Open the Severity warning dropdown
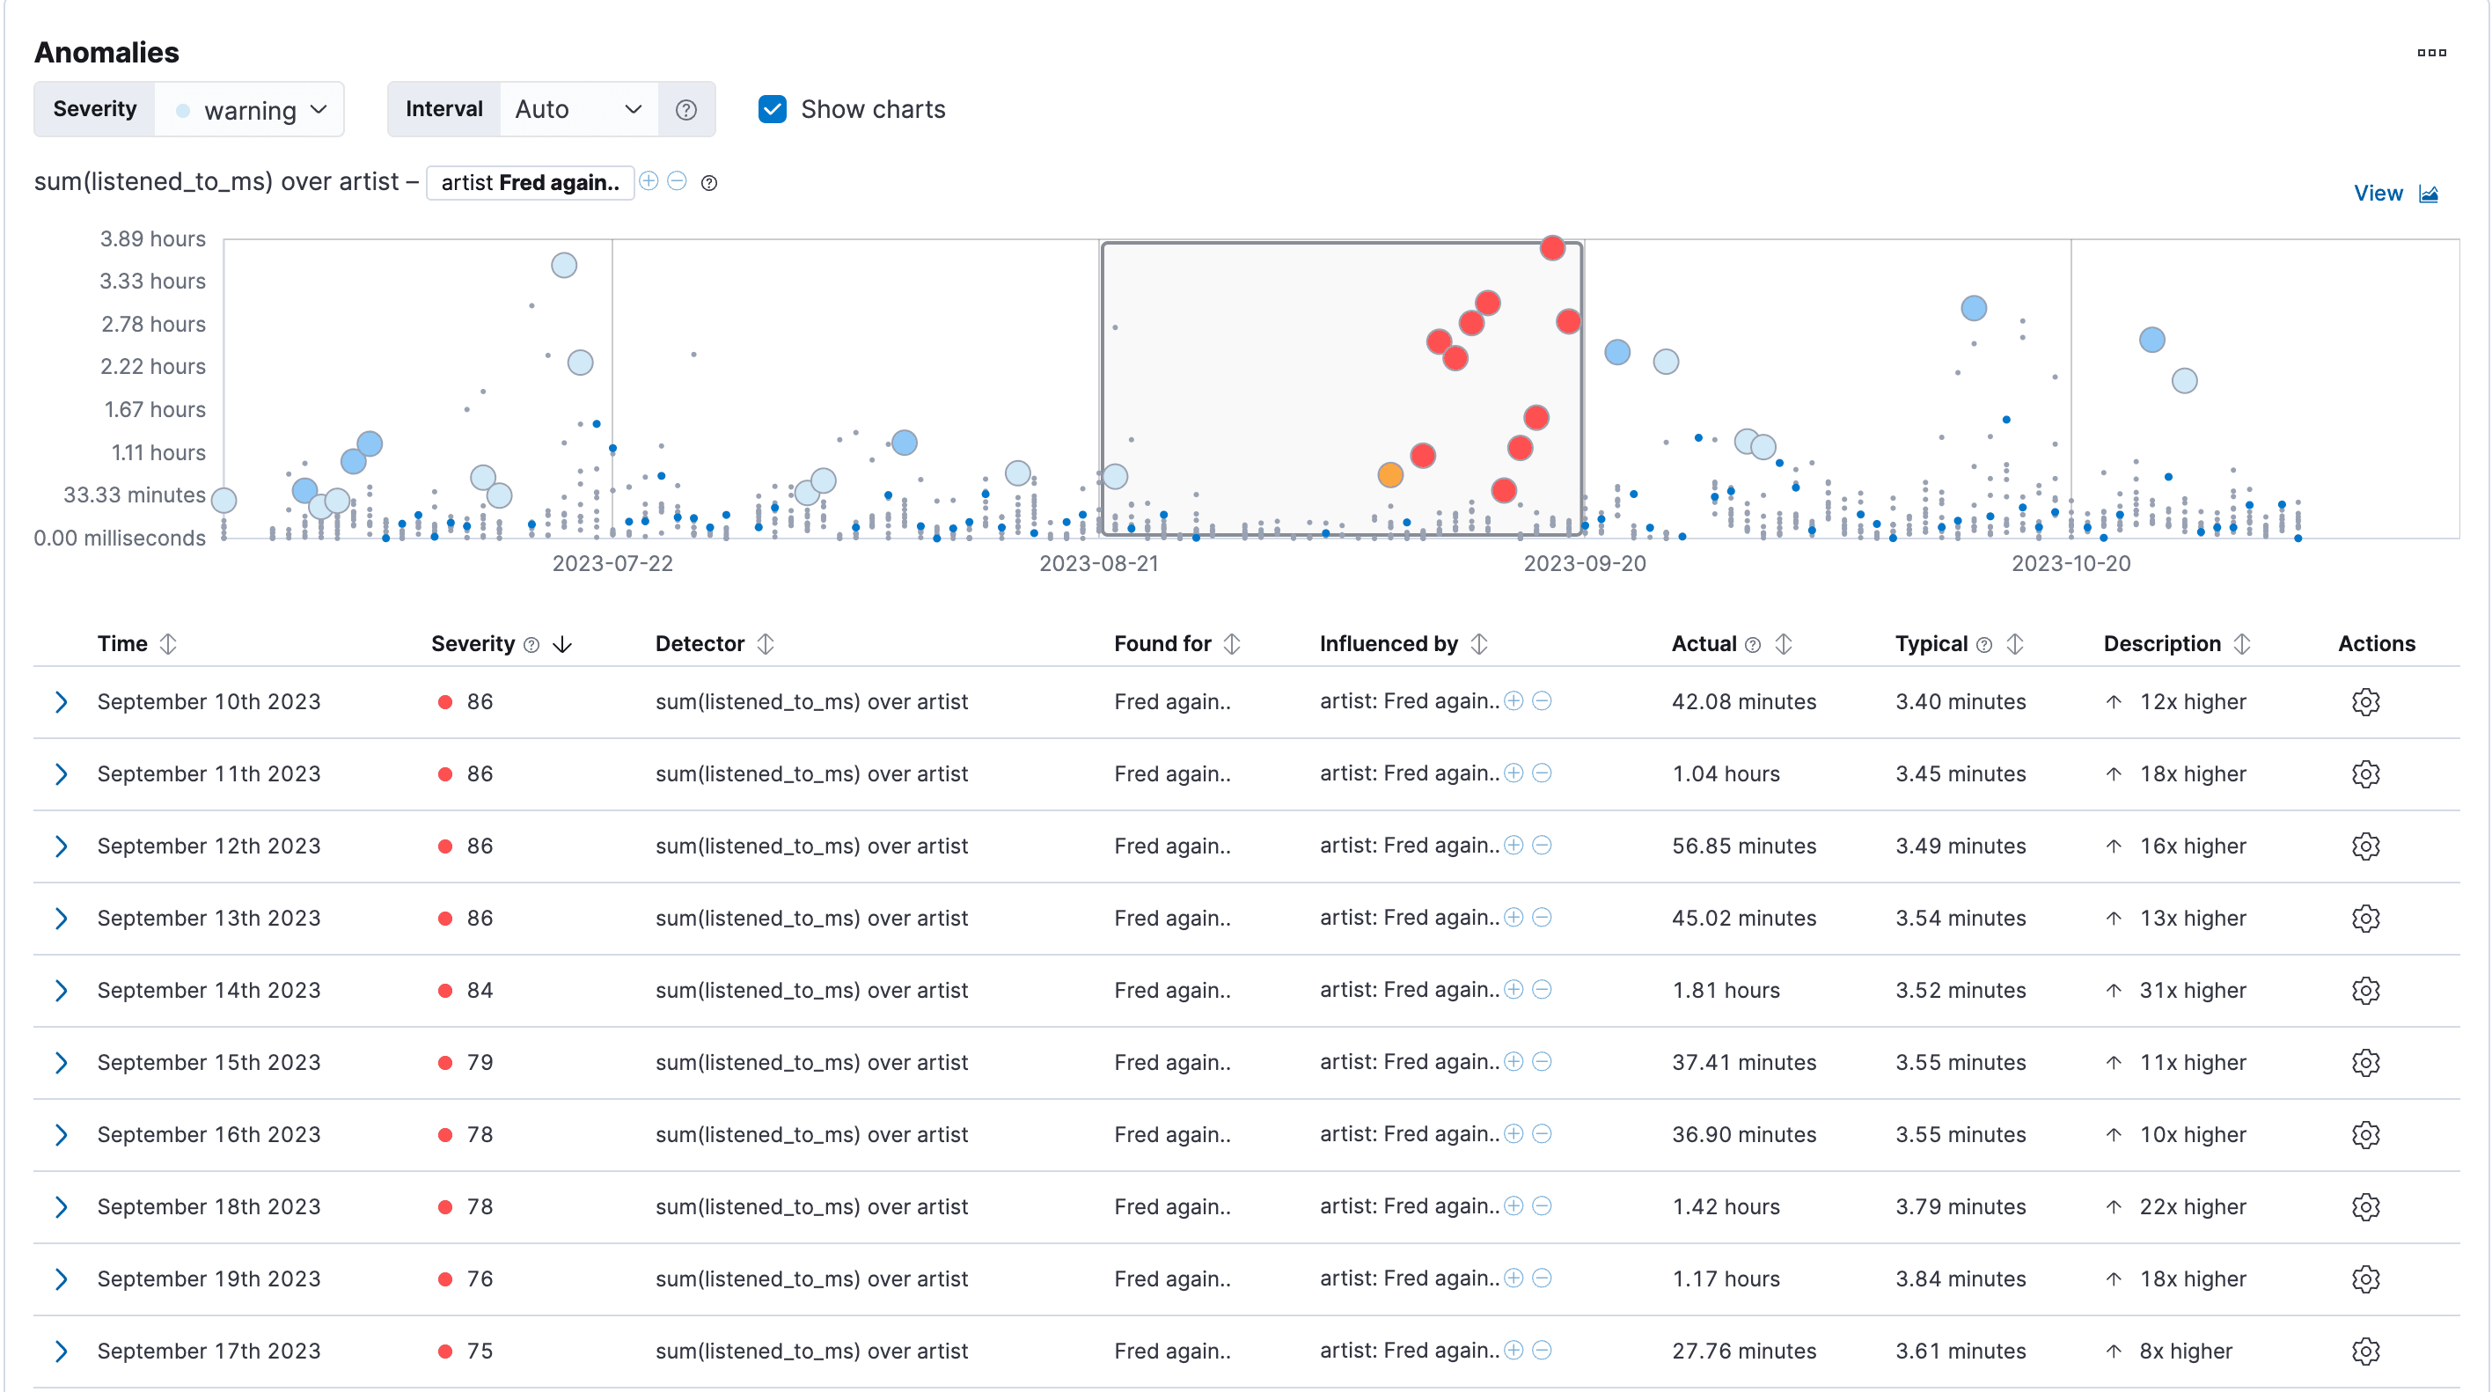Image resolution: width=2492 pixels, height=1392 pixels. [250, 109]
